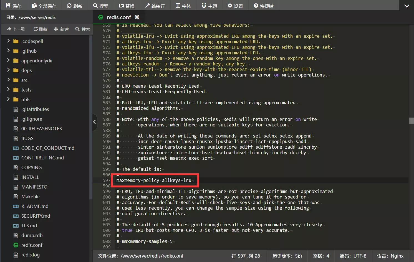Open the 字体 font settings
414x262 pixels.
(x=183, y=5)
